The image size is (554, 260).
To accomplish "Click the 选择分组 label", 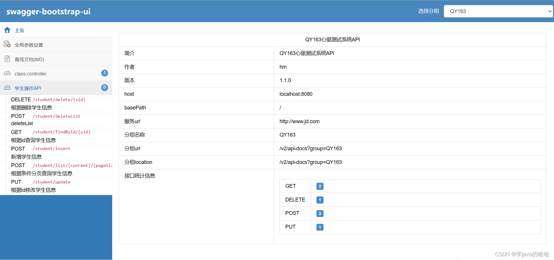I will coord(428,11).
